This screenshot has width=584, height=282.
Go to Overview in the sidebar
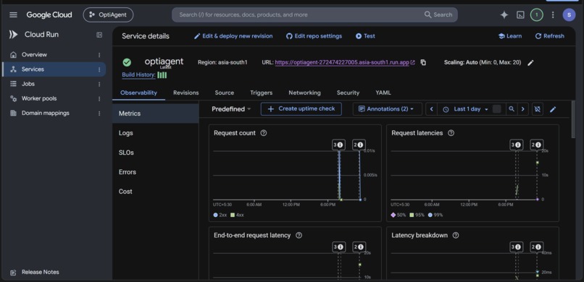point(34,55)
